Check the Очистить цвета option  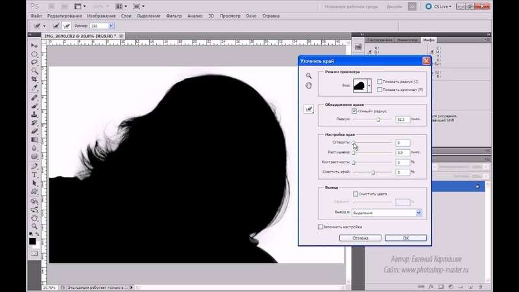[355, 193]
